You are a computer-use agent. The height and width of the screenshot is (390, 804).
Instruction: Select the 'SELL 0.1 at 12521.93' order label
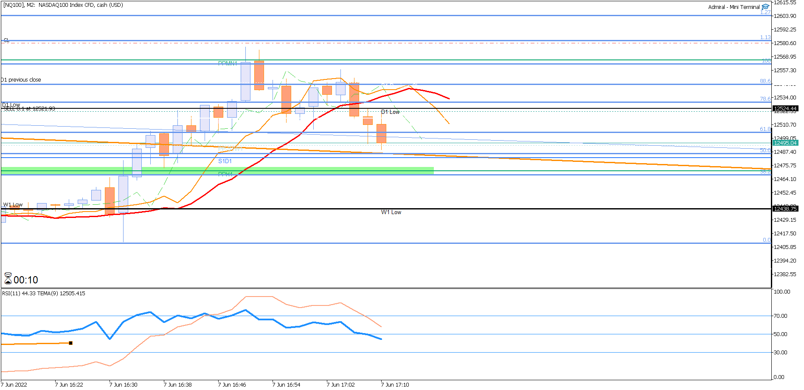(x=29, y=109)
